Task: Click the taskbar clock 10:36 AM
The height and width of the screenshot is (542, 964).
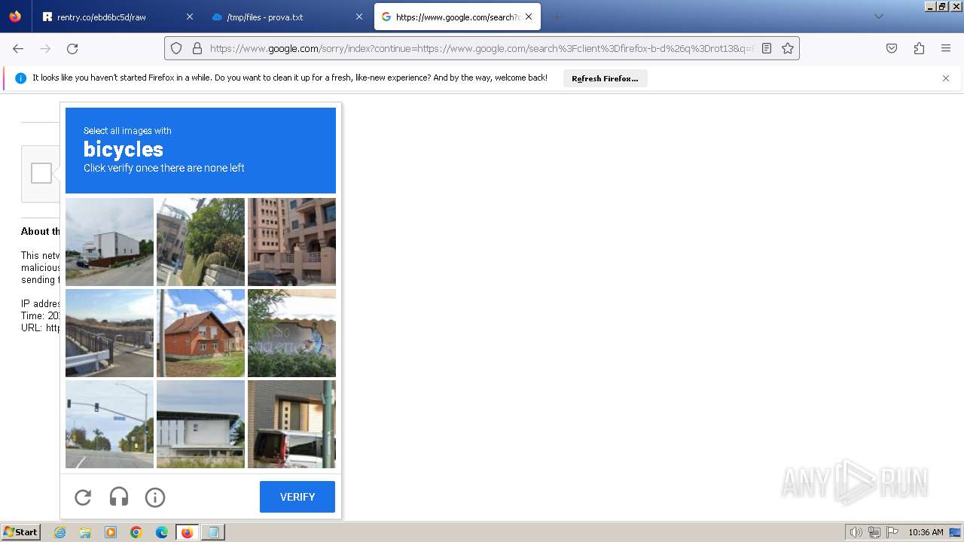Action: 926,532
